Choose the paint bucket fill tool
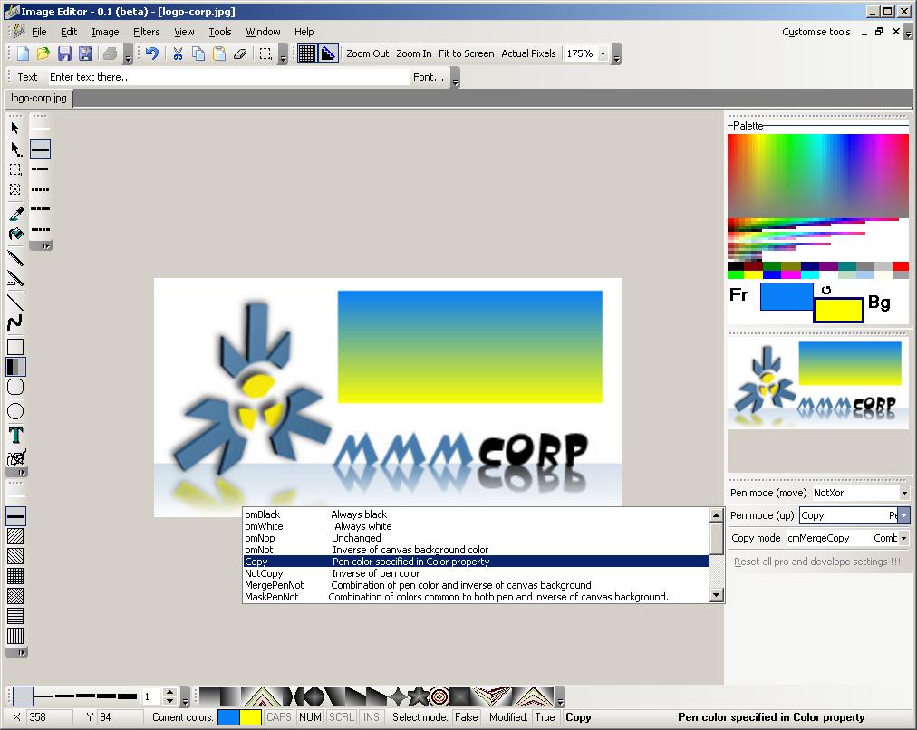Viewport: 917px width, 730px height. click(x=15, y=235)
